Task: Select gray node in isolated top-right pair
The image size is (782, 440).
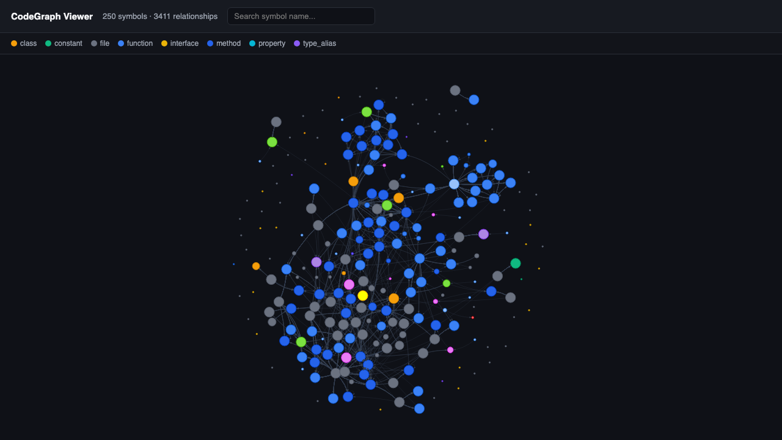Action: click(455, 90)
